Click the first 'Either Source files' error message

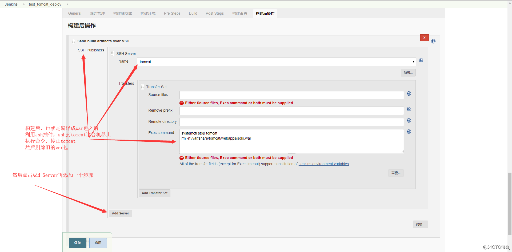pos(239,103)
